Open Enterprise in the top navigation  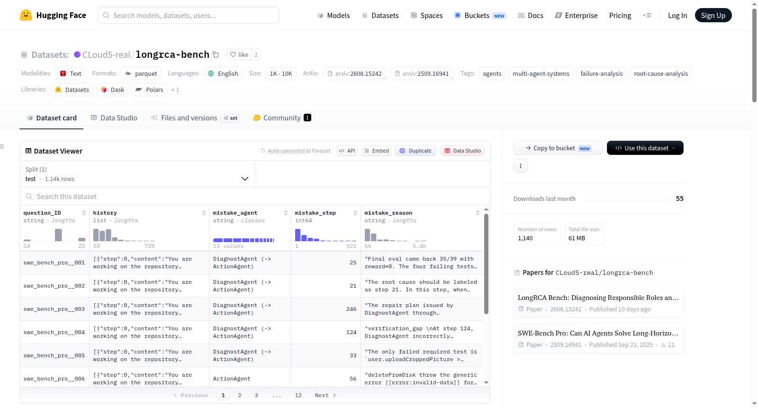point(577,15)
